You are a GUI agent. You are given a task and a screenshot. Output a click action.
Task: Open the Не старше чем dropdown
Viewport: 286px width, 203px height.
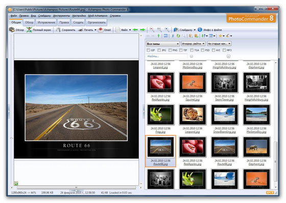pyautogui.click(x=219, y=43)
